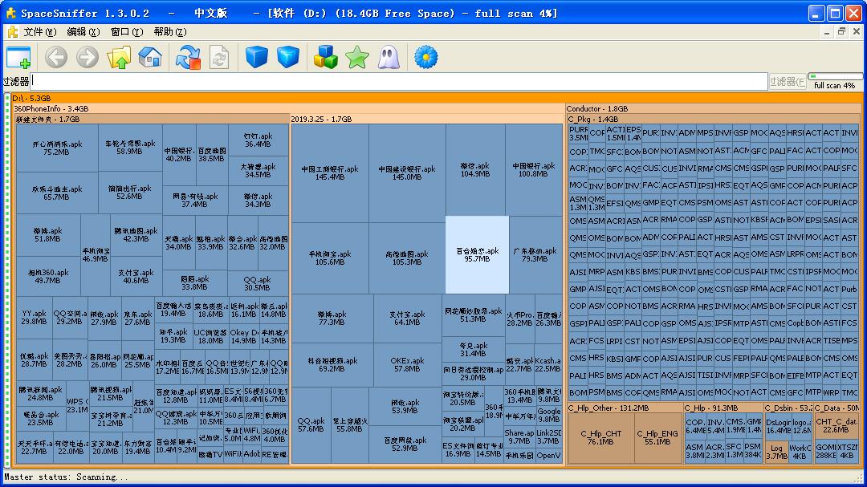Click the 过滤器 button beside the filter box
The image size is (867, 487).
pos(787,81)
